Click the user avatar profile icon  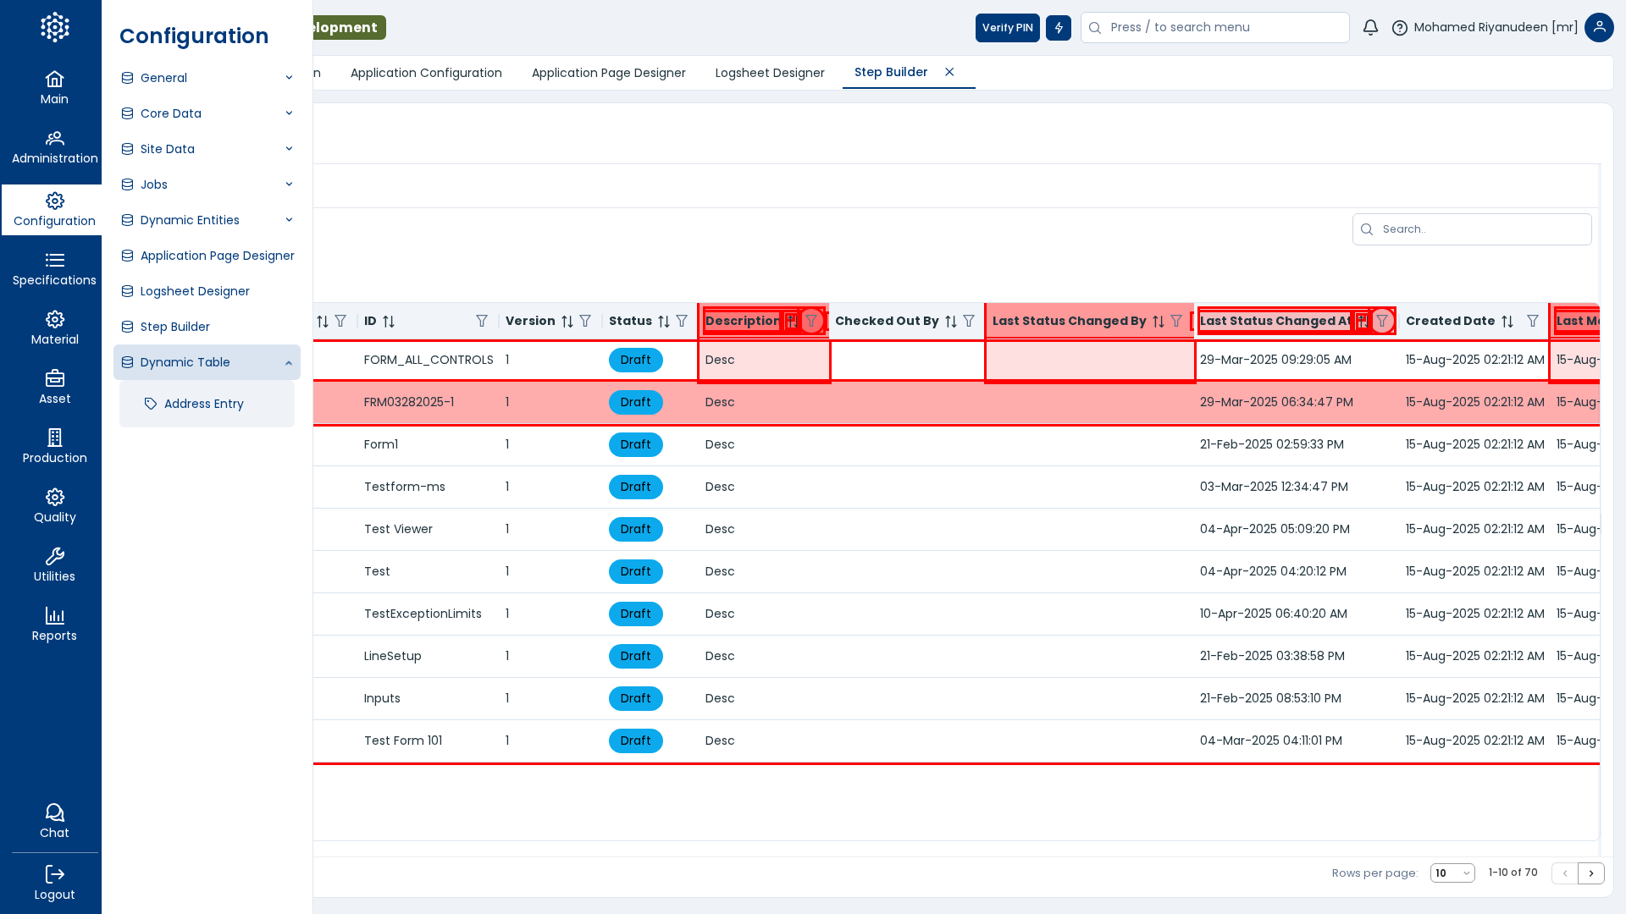1599,28
